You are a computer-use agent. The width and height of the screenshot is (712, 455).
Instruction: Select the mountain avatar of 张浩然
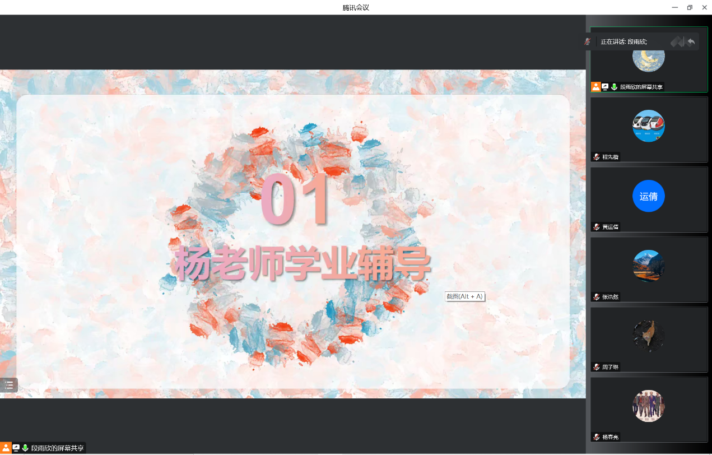pos(648,266)
